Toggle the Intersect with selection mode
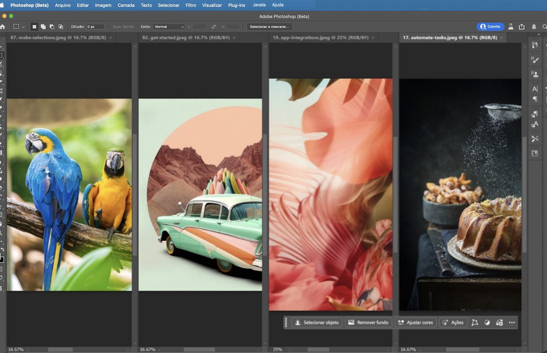 point(60,26)
